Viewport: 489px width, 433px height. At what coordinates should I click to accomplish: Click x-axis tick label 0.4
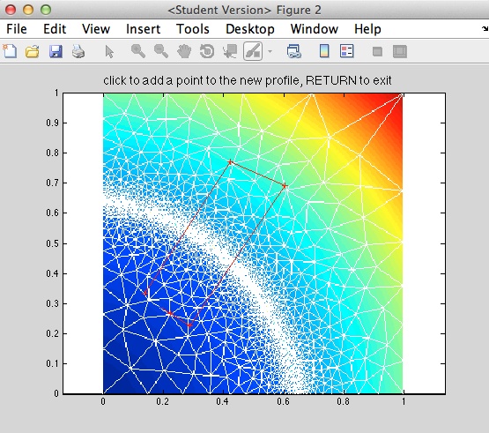tap(223, 401)
